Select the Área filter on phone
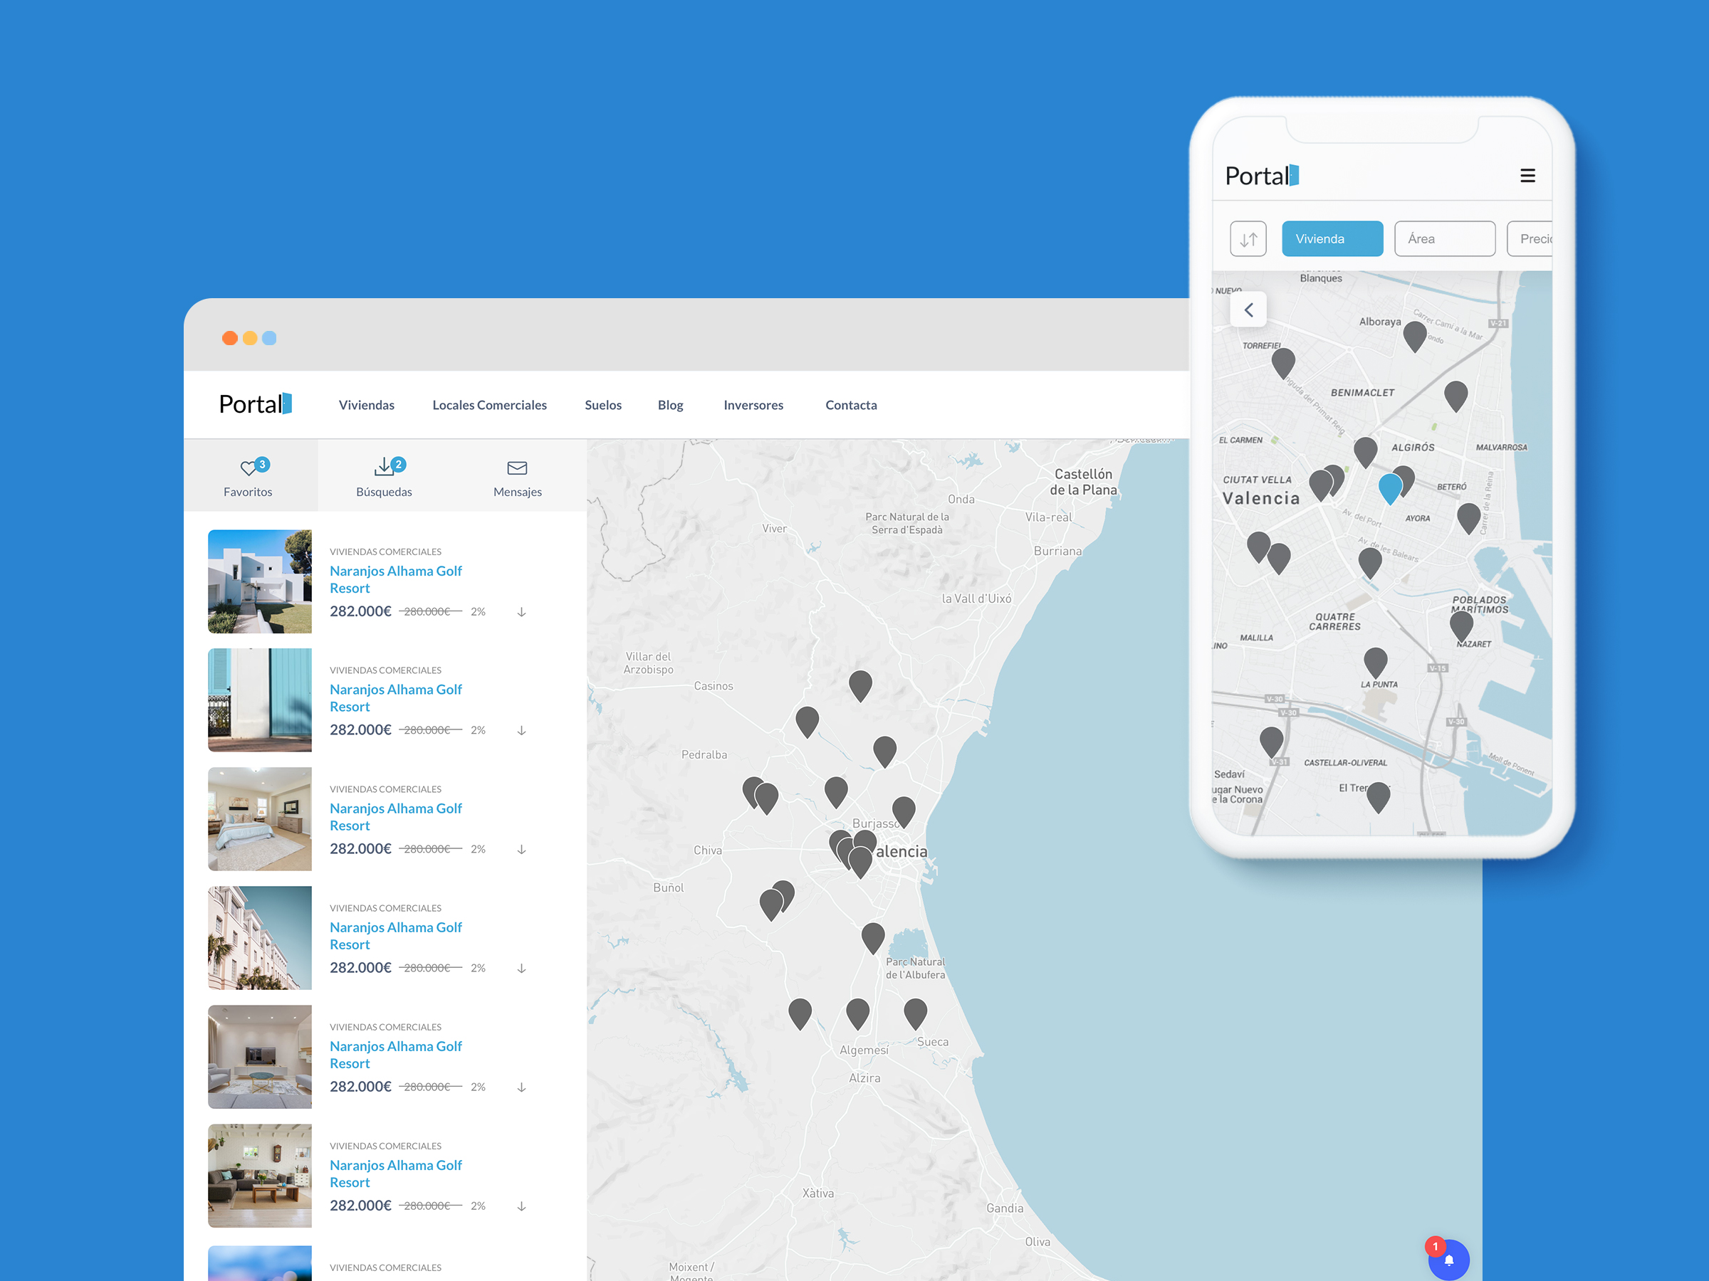The image size is (1709, 1281). tap(1444, 238)
